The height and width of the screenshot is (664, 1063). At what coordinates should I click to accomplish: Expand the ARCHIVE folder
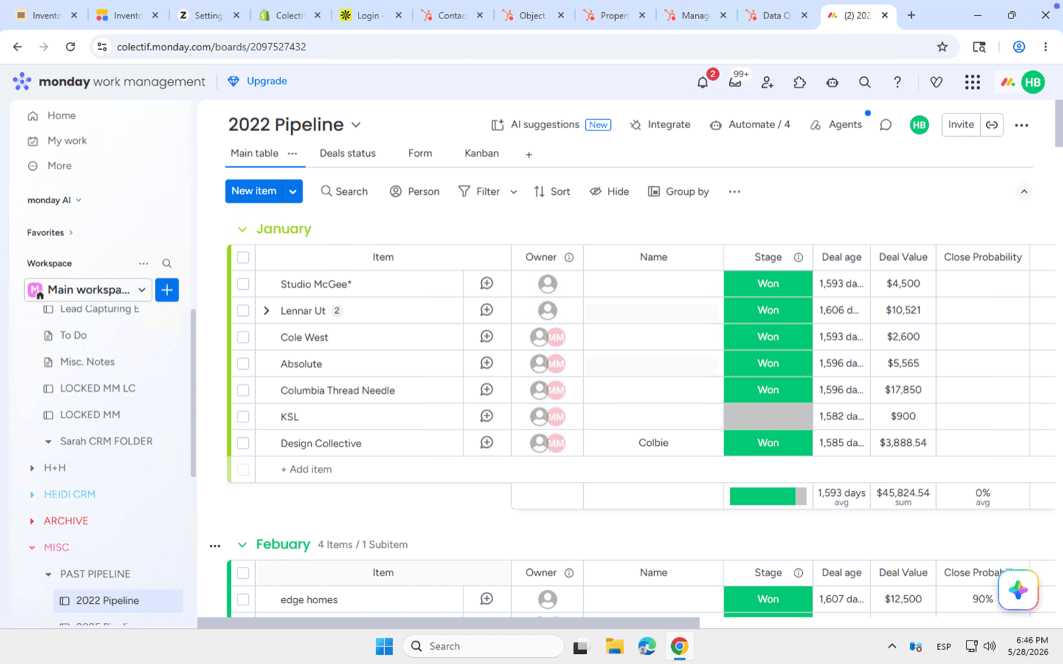click(32, 521)
